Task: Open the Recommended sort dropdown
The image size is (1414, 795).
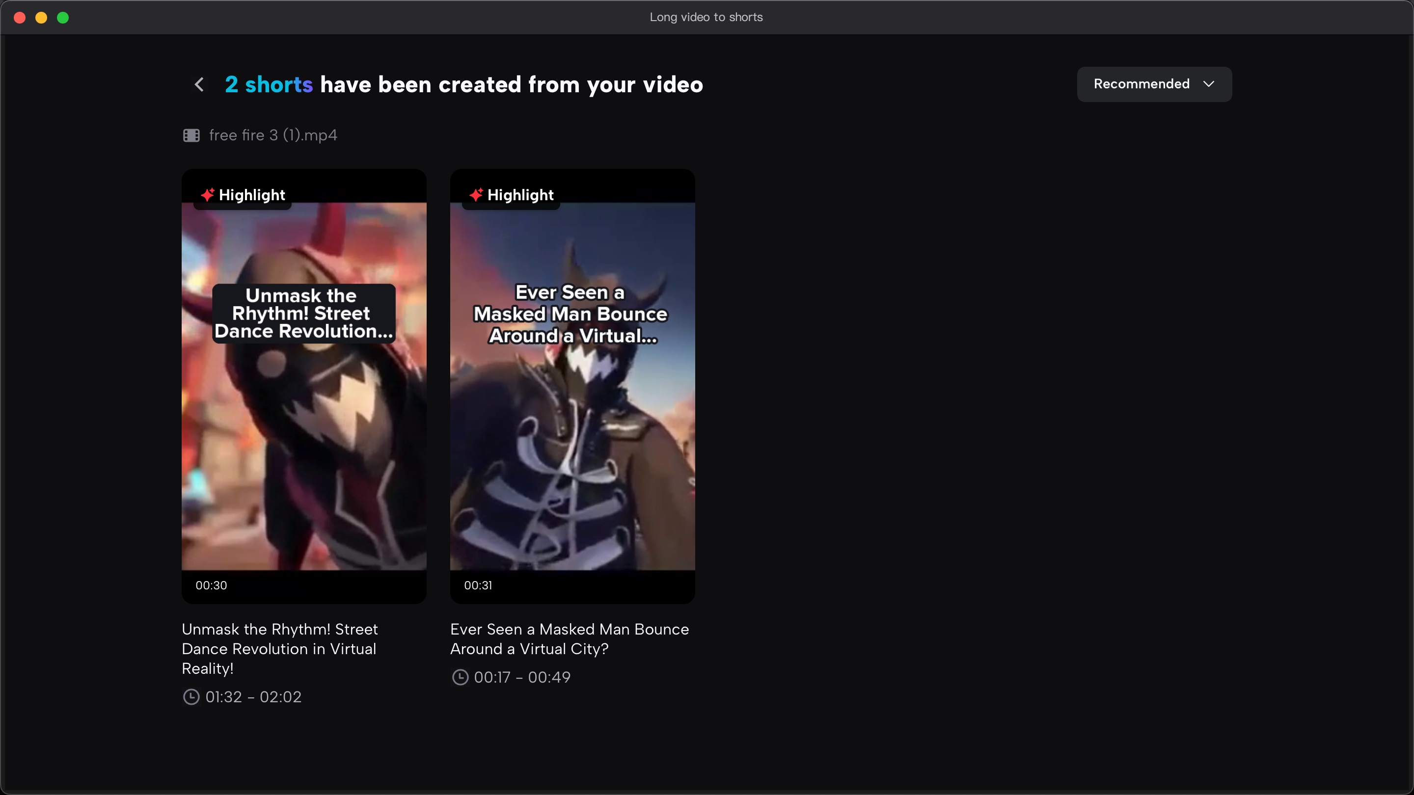Action: pyautogui.click(x=1153, y=84)
